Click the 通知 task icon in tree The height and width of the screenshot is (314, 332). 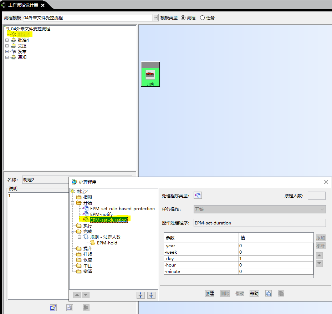[x=14, y=57]
